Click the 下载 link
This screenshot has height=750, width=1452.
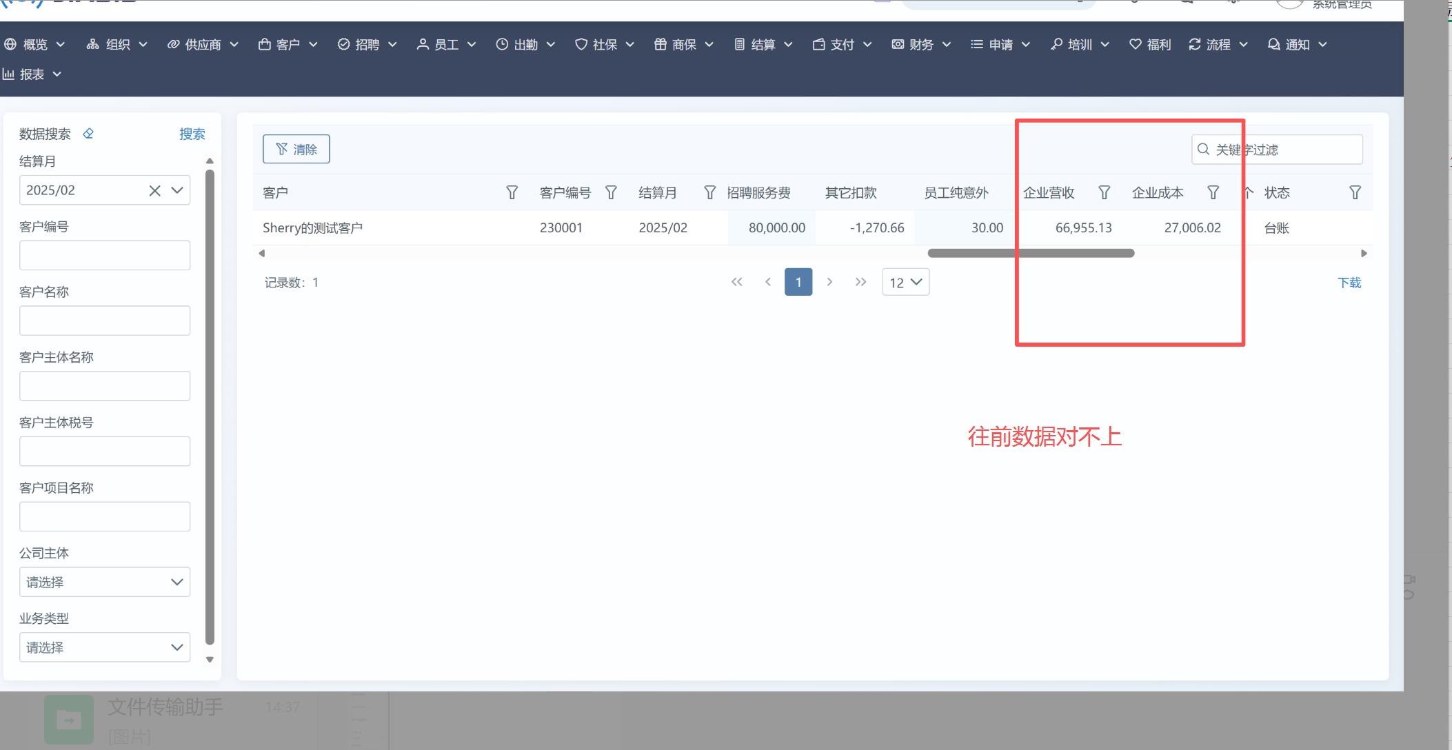click(x=1349, y=283)
